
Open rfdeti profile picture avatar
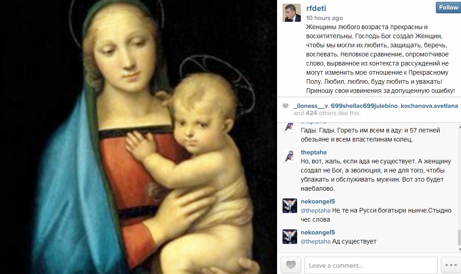coord(292,13)
